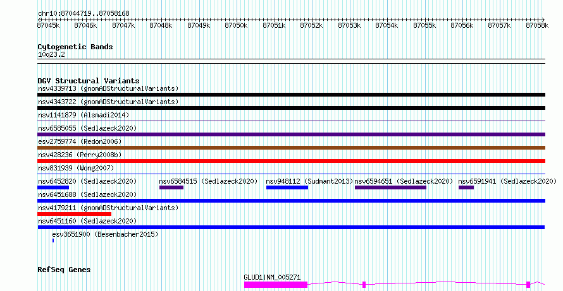Click the DGV Structural Variants track title

[89, 81]
